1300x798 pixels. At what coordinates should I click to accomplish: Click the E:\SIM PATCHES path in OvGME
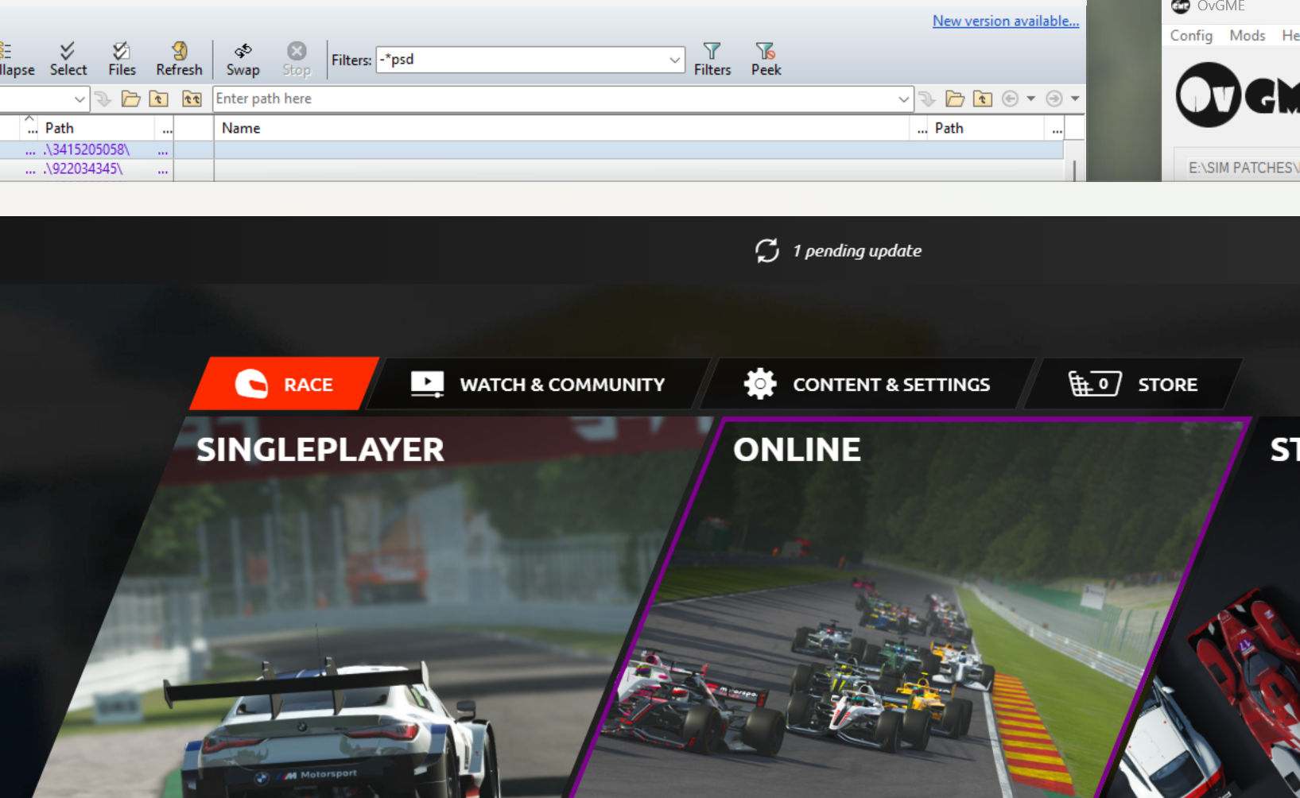point(1243,168)
